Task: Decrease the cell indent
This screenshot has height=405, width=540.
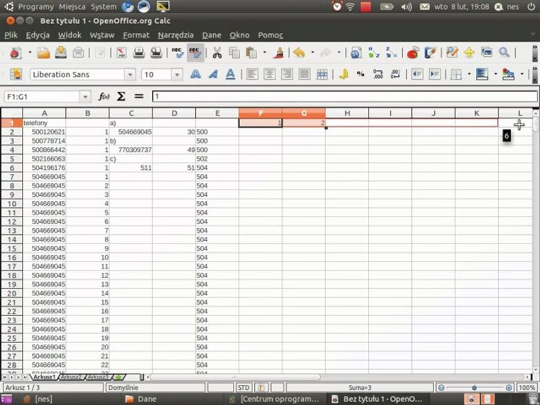Action: (417, 74)
